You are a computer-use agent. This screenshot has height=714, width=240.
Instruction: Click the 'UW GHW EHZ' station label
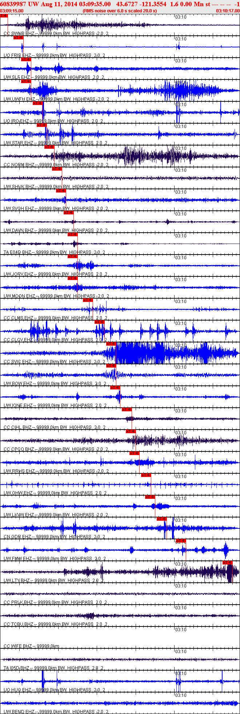[18, 493]
